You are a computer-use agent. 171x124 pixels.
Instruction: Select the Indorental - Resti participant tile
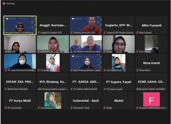click(x=86, y=101)
